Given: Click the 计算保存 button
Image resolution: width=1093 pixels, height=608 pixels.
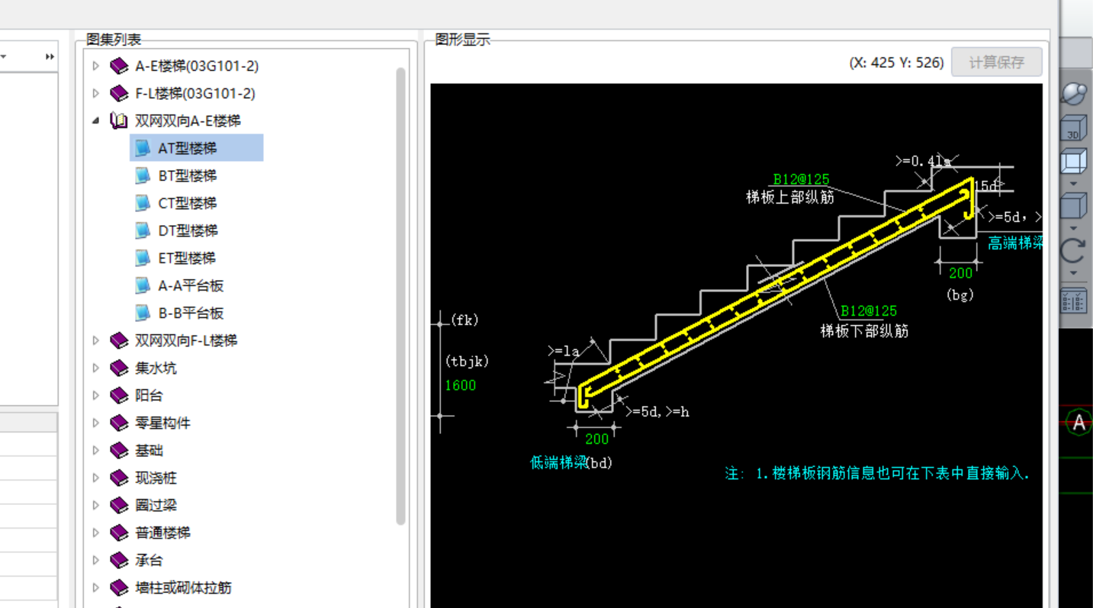Looking at the screenshot, I should point(996,63).
